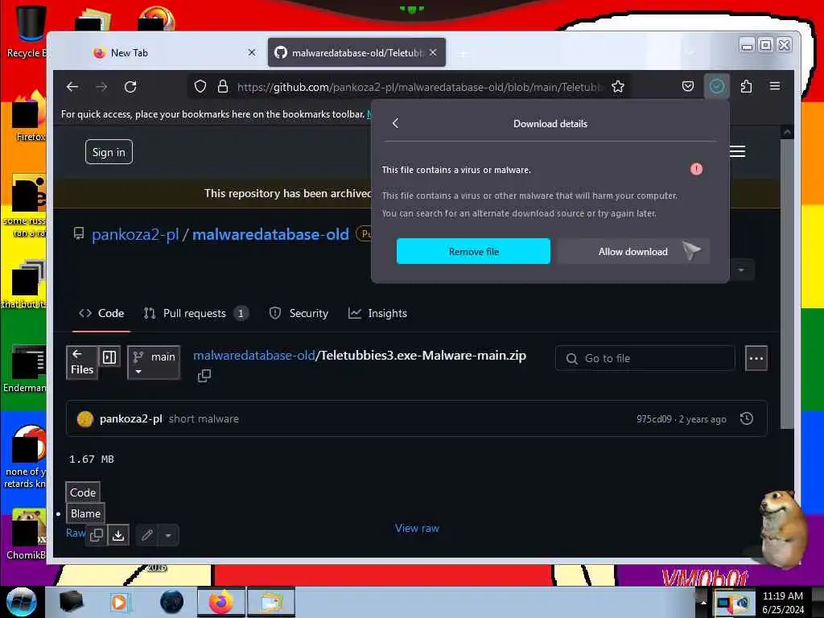Save to Pocket icon in toolbar
The width and height of the screenshot is (824, 618).
click(x=688, y=86)
